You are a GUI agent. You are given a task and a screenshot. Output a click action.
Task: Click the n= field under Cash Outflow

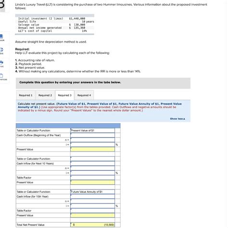pyautogui.click(x=92, y=140)
